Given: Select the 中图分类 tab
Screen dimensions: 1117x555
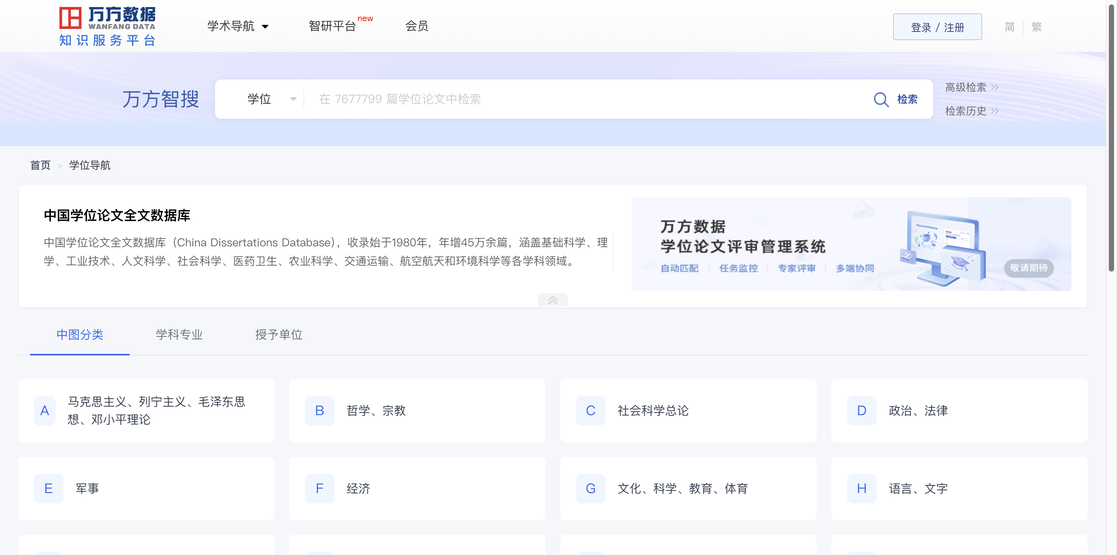Looking at the screenshot, I should 80,335.
